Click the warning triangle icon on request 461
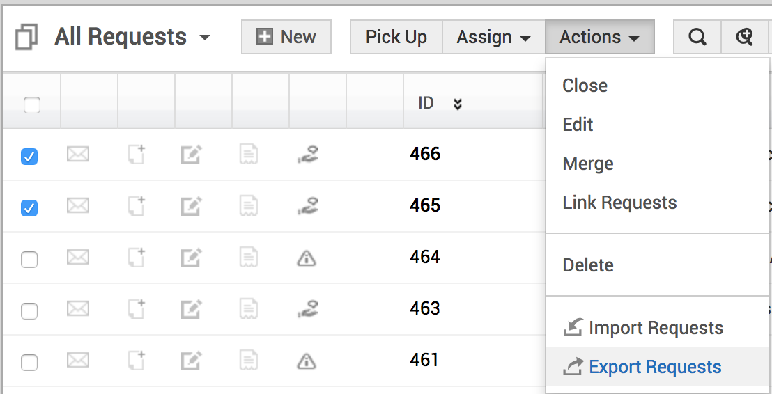Viewport: 772px width, 394px height. pyautogui.click(x=307, y=361)
